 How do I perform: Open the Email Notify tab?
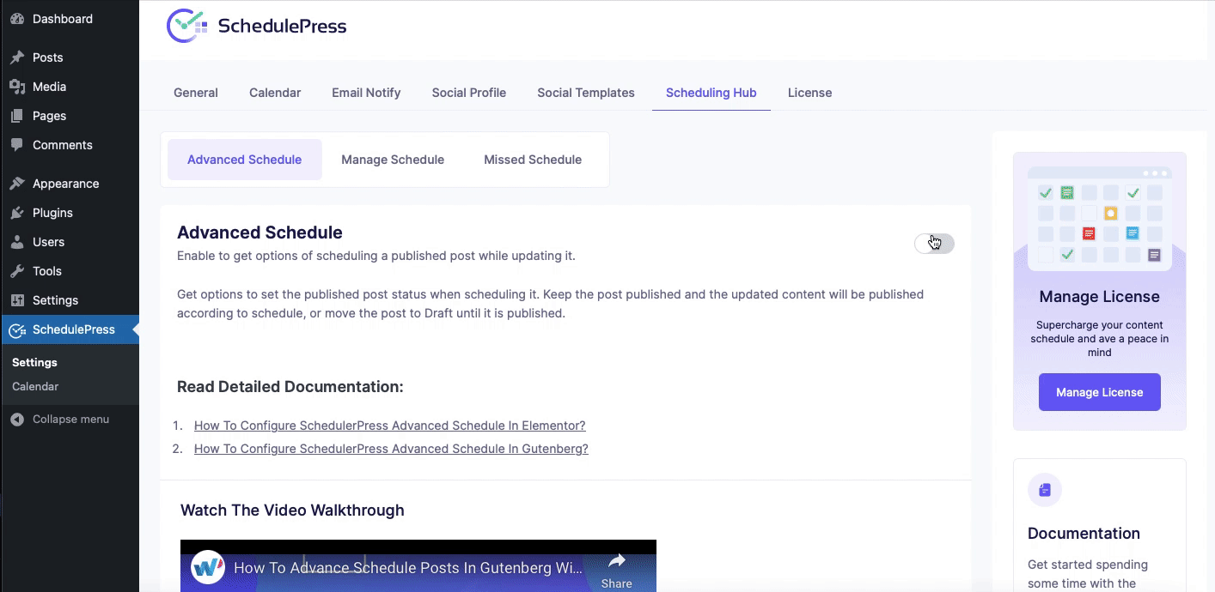(x=366, y=93)
